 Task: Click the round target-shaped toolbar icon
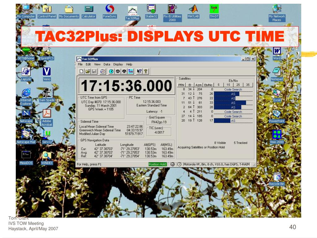[103, 71]
